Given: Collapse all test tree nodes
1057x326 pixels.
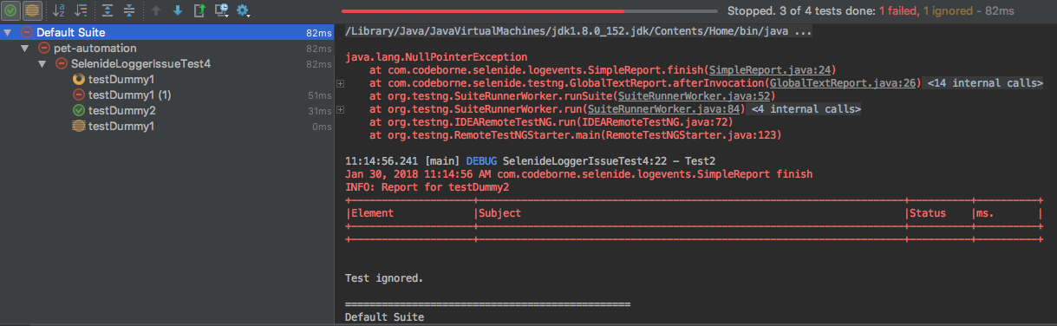Looking at the screenshot, I should (128, 11).
